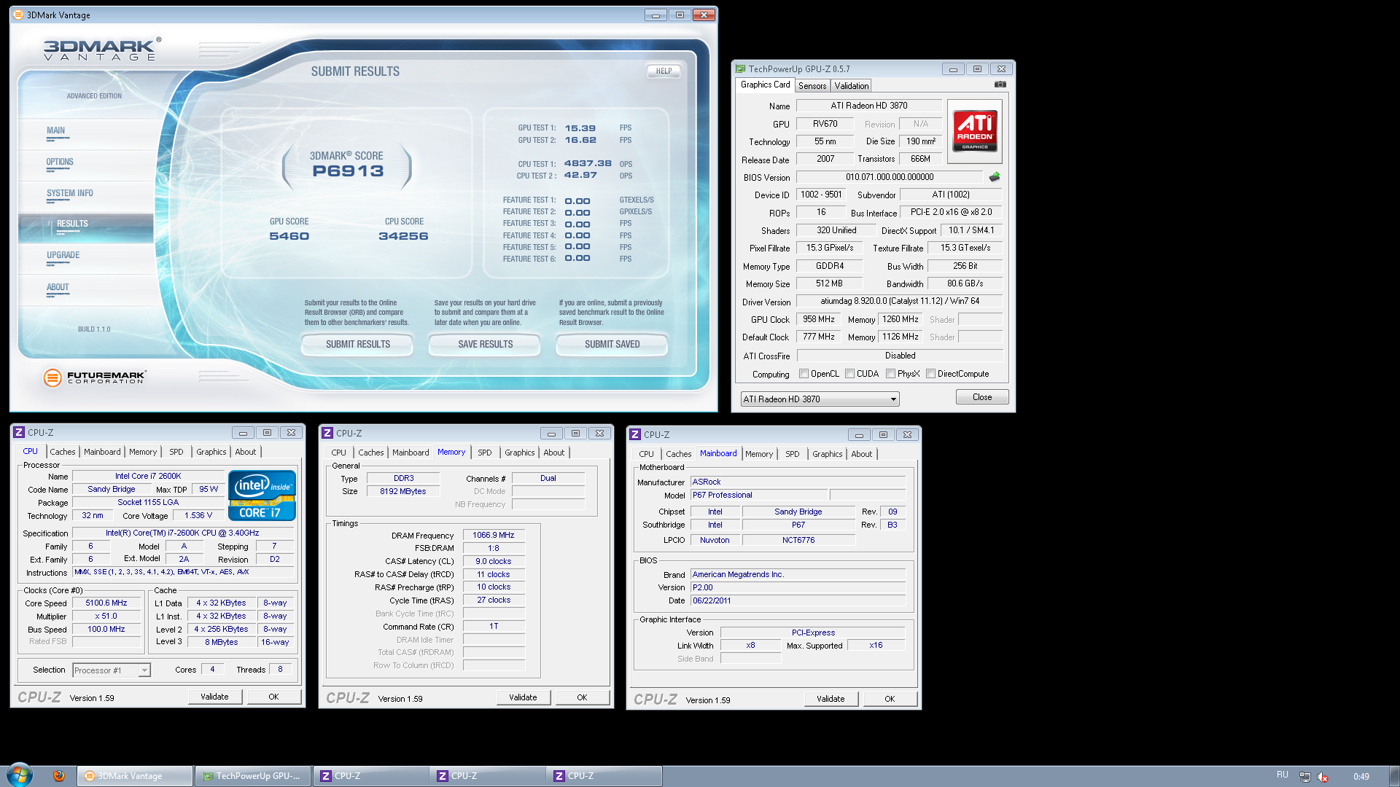Click the BIOS Version field in GPU-Z
The width and height of the screenshot is (1400, 787).
coord(890,177)
